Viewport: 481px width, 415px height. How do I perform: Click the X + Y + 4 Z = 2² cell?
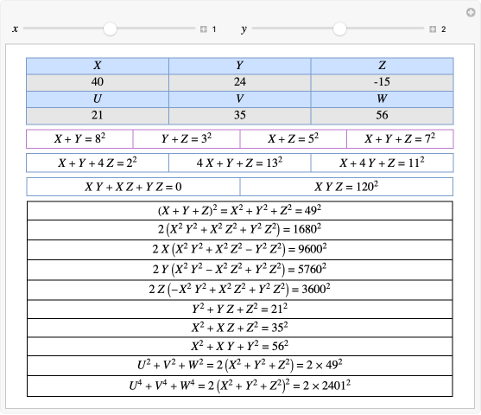pos(98,163)
